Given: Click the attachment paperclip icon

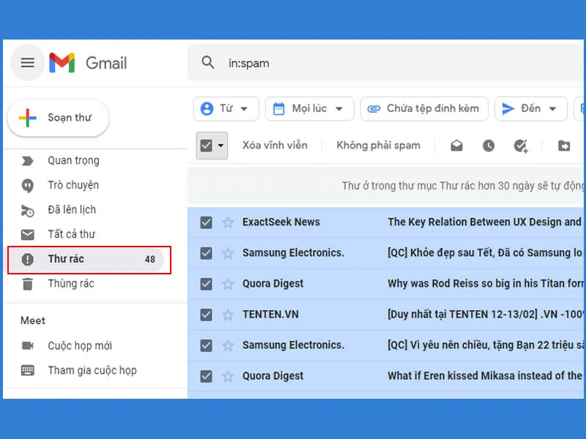Looking at the screenshot, I should (x=374, y=109).
